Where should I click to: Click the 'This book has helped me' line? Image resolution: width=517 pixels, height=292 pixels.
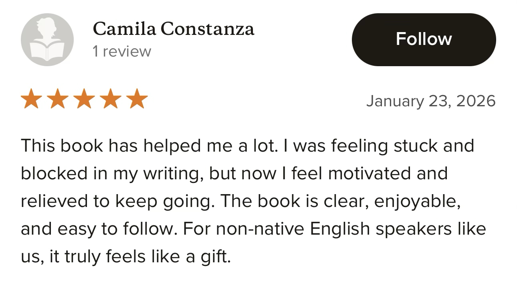coord(247,146)
